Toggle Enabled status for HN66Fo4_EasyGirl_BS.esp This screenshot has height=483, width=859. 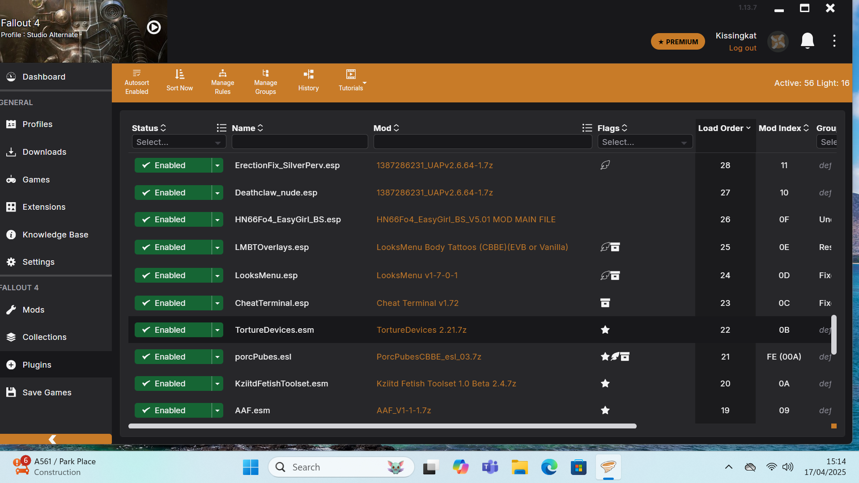[x=173, y=220]
